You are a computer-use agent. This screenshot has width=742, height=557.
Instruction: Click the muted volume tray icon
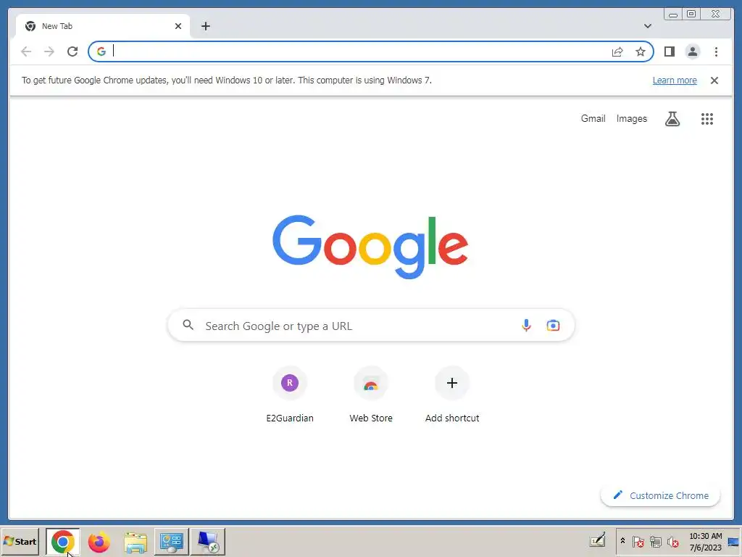coord(672,541)
